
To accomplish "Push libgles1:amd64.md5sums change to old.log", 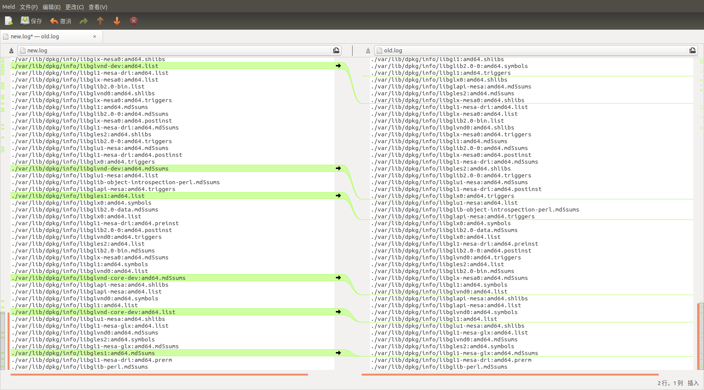I will tap(339, 353).
